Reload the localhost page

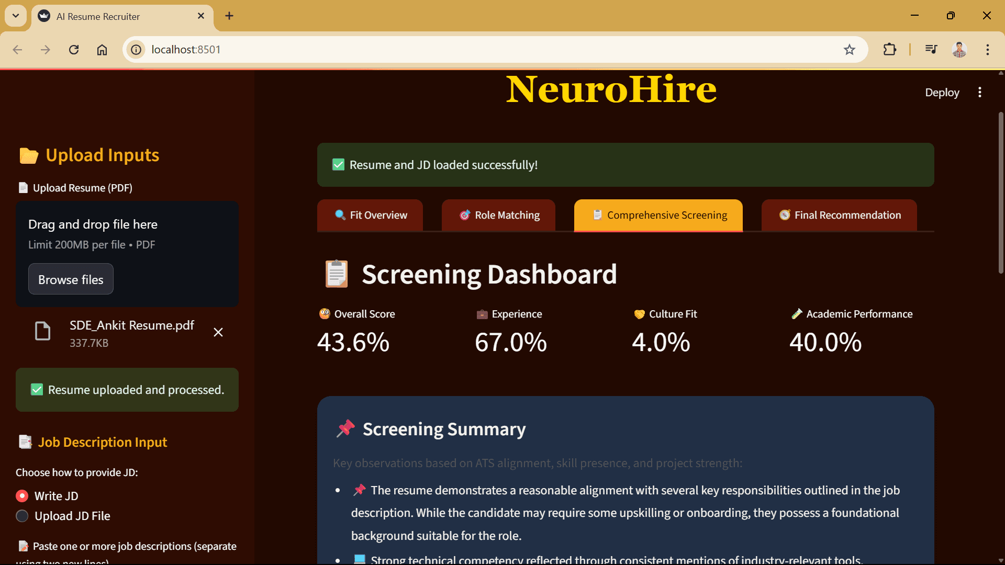(74, 50)
